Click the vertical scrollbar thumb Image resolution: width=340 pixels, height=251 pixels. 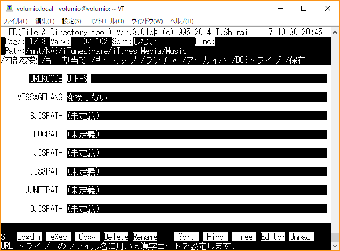335,237
